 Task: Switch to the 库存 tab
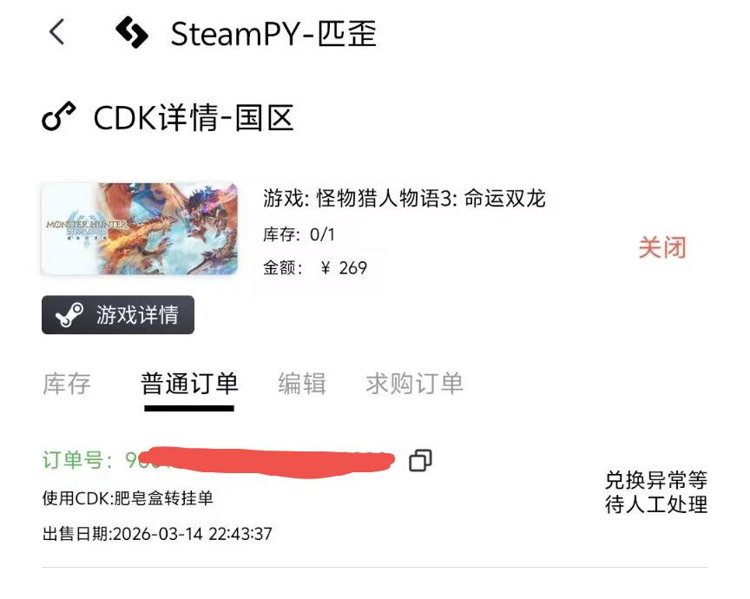pyautogui.click(x=67, y=384)
